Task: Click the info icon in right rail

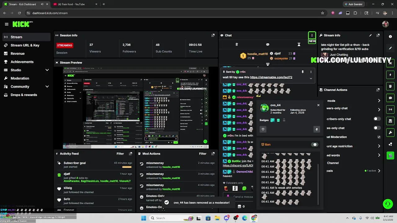Action: click(390, 37)
